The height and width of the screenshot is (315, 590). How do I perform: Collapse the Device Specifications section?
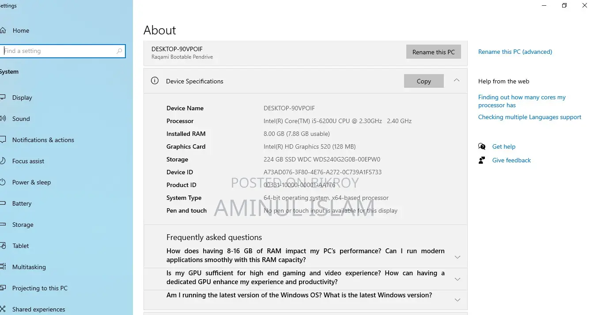tap(457, 80)
